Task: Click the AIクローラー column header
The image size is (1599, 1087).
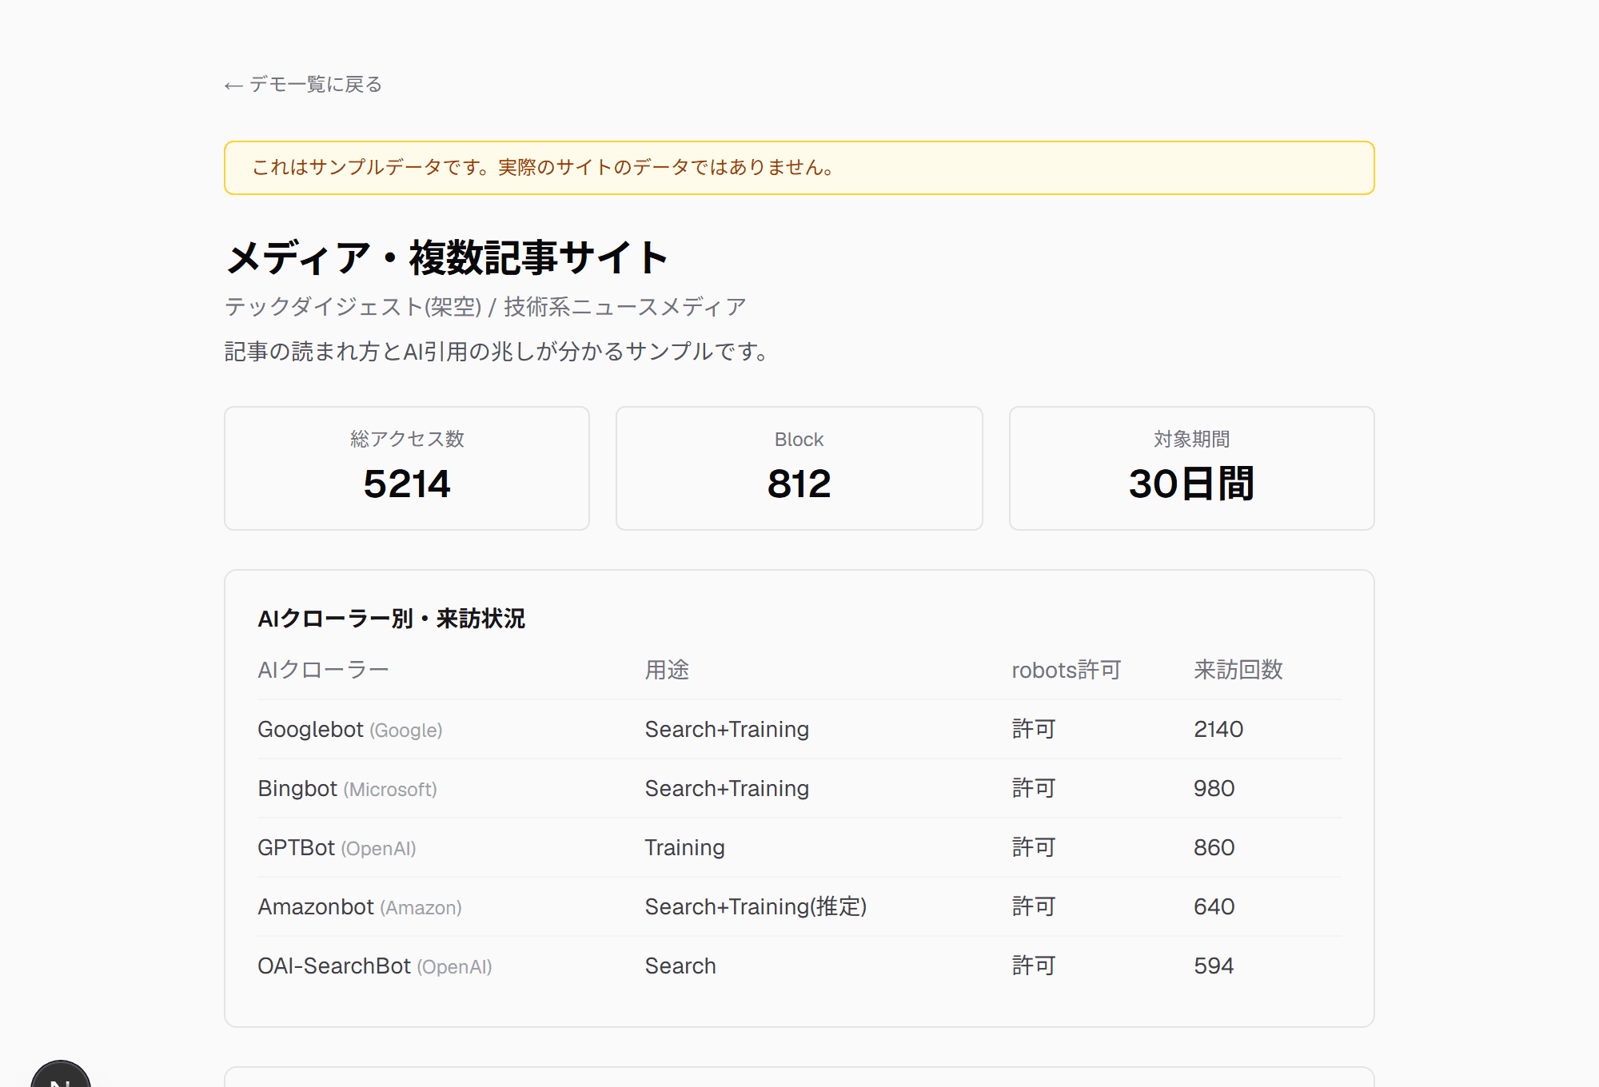Action: click(x=323, y=670)
